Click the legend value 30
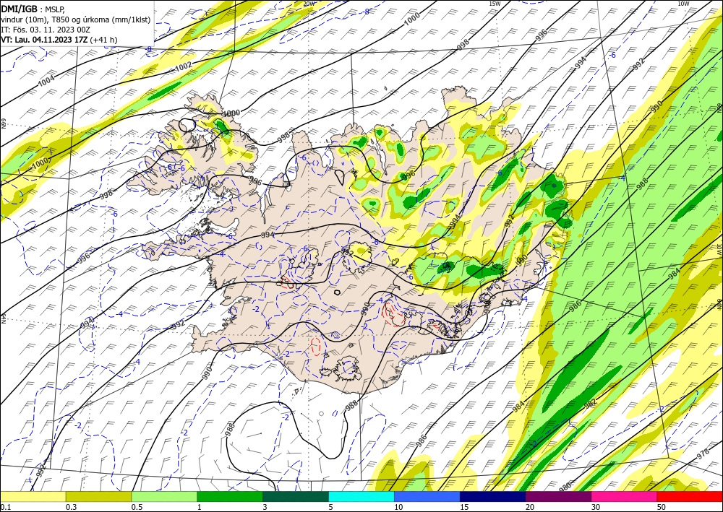Screen dimensions: 723x512 pyautogui.click(x=596, y=507)
